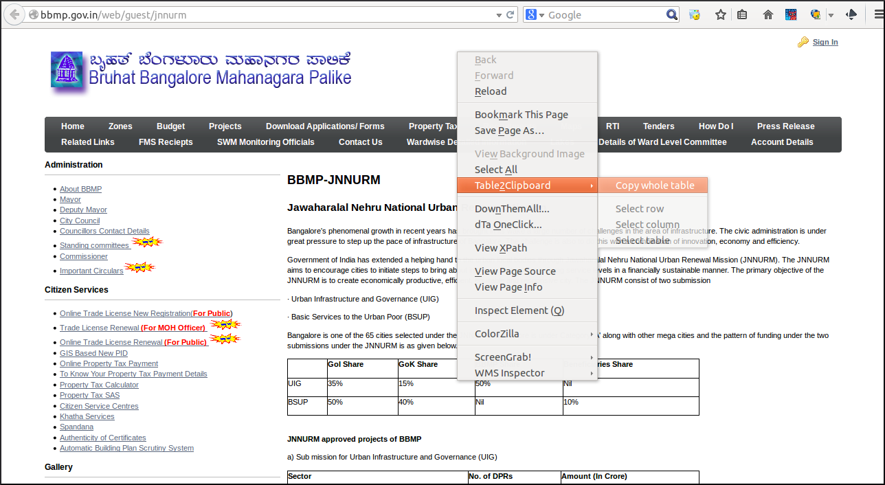Click the globe site identity icon
This screenshot has height=485, width=885.
coord(33,14)
